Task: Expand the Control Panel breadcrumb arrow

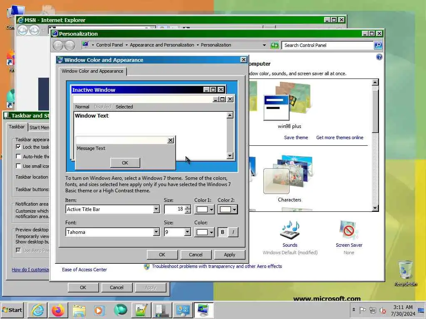Action: pos(126,45)
